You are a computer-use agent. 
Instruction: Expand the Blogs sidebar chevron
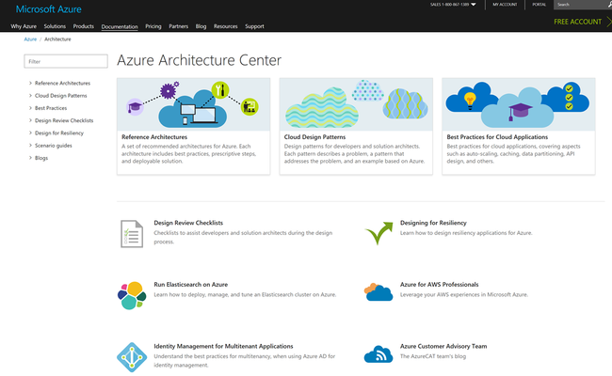coord(30,158)
